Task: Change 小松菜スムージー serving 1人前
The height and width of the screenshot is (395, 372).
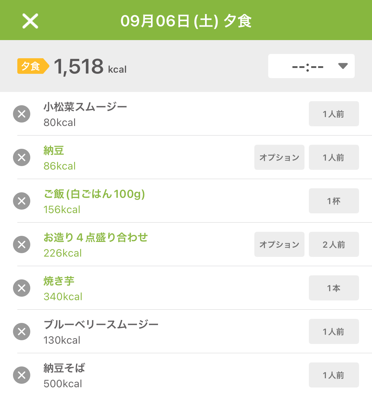Action: (334, 114)
